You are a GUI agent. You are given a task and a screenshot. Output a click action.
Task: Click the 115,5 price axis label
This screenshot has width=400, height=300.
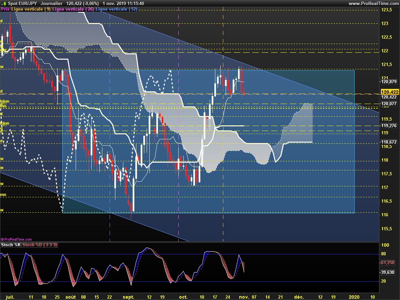pyautogui.click(x=386, y=228)
